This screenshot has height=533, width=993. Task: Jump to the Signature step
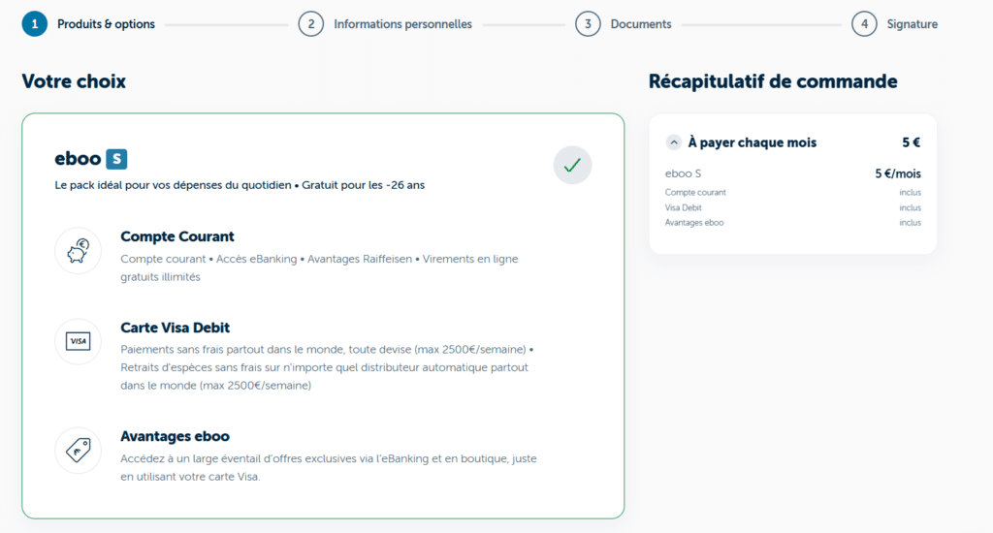912,24
